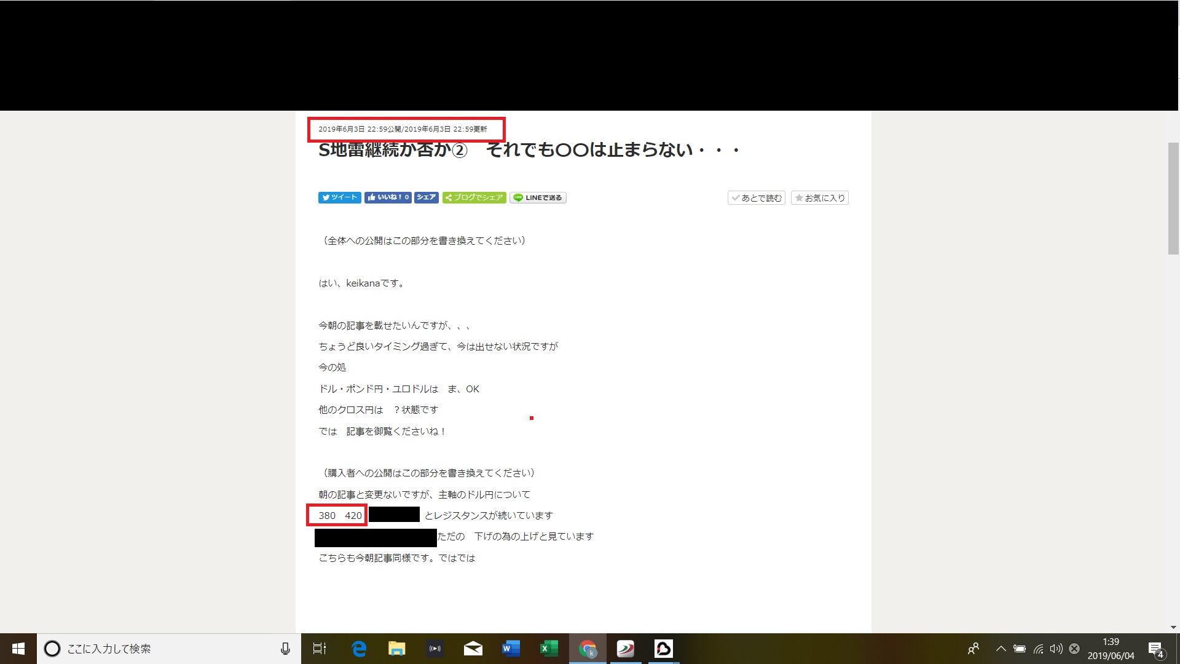Image resolution: width=1180 pixels, height=664 pixels.
Task: Open Task View button
Action: click(x=320, y=649)
